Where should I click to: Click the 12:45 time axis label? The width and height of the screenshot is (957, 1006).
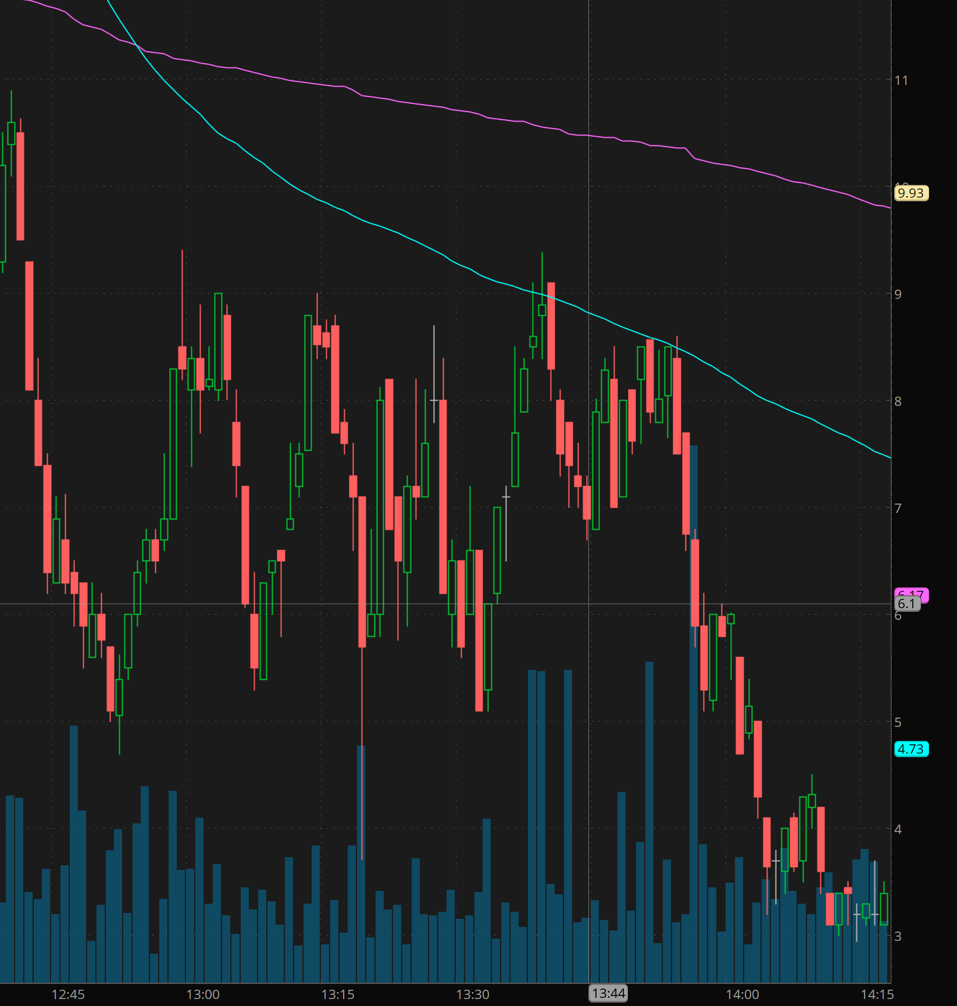pyautogui.click(x=68, y=994)
